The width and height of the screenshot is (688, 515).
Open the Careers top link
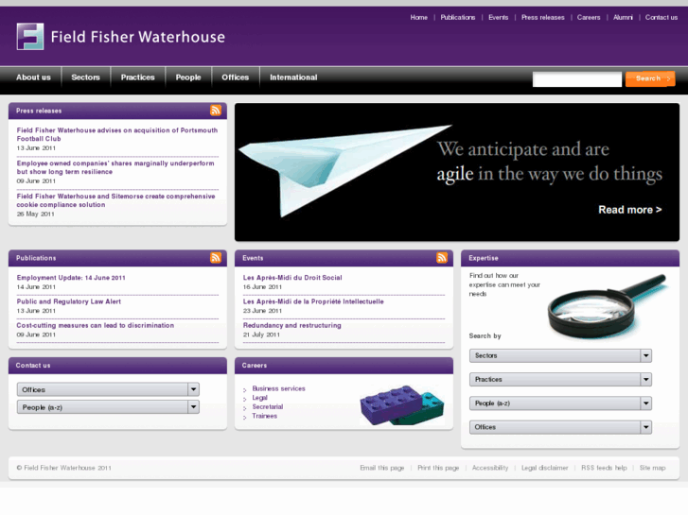tap(589, 18)
